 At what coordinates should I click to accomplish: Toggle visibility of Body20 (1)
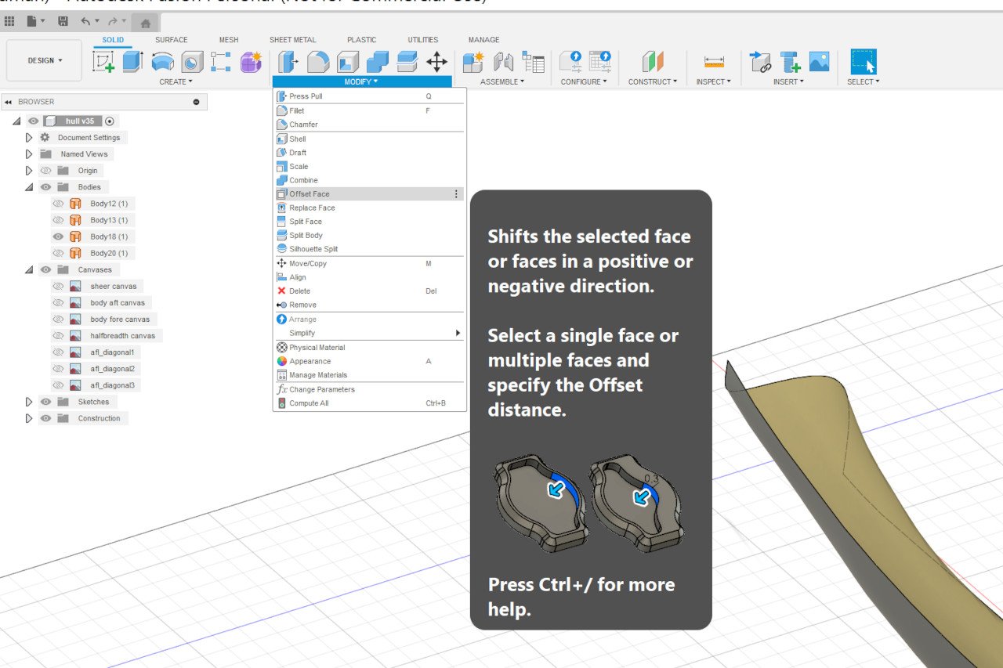tap(58, 253)
